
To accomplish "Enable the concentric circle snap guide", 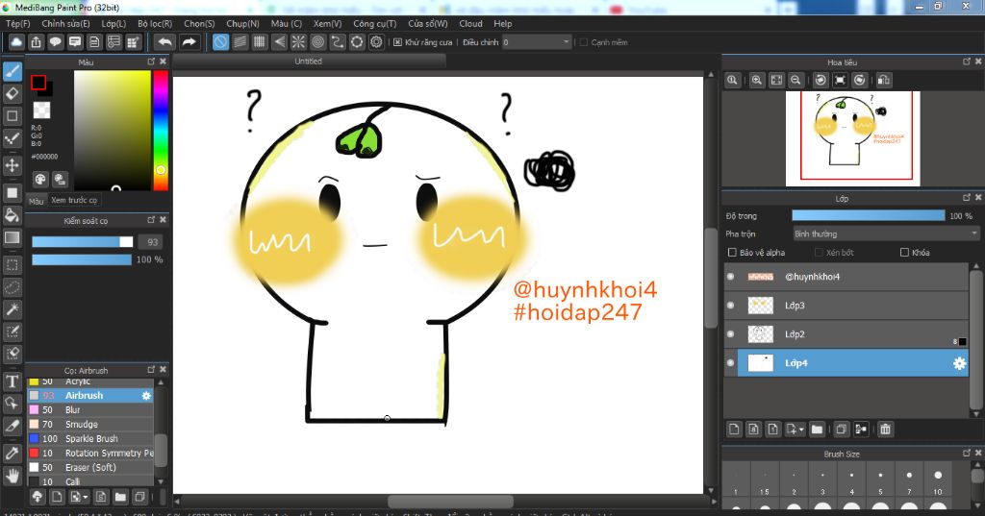I will (317, 42).
